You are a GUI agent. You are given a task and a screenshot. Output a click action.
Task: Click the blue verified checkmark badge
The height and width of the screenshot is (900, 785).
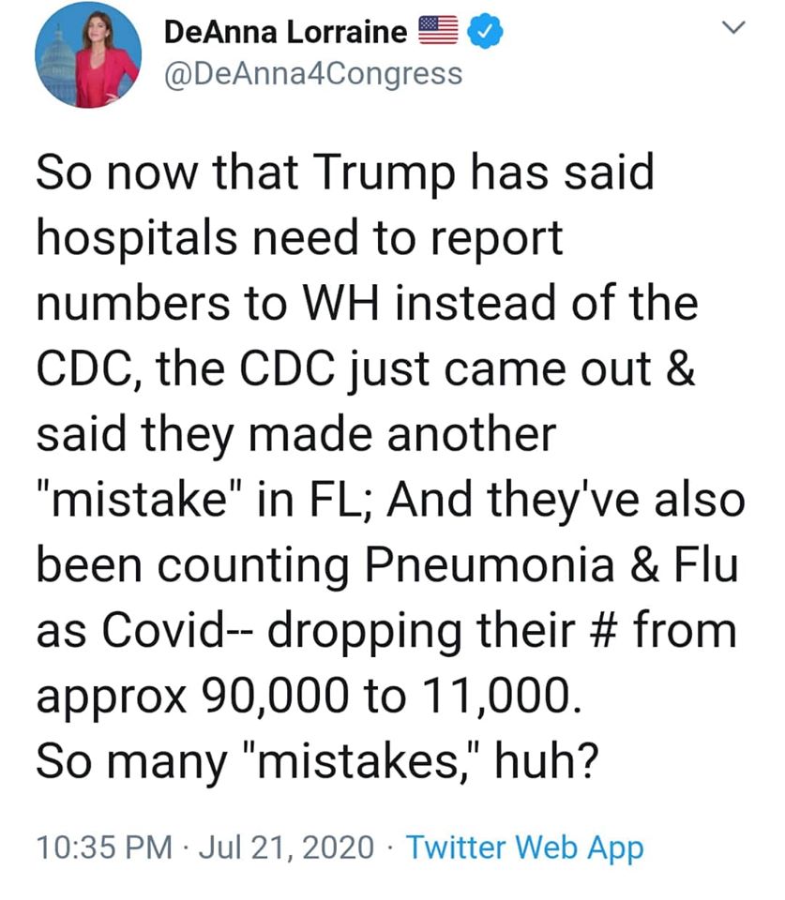click(485, 32)
